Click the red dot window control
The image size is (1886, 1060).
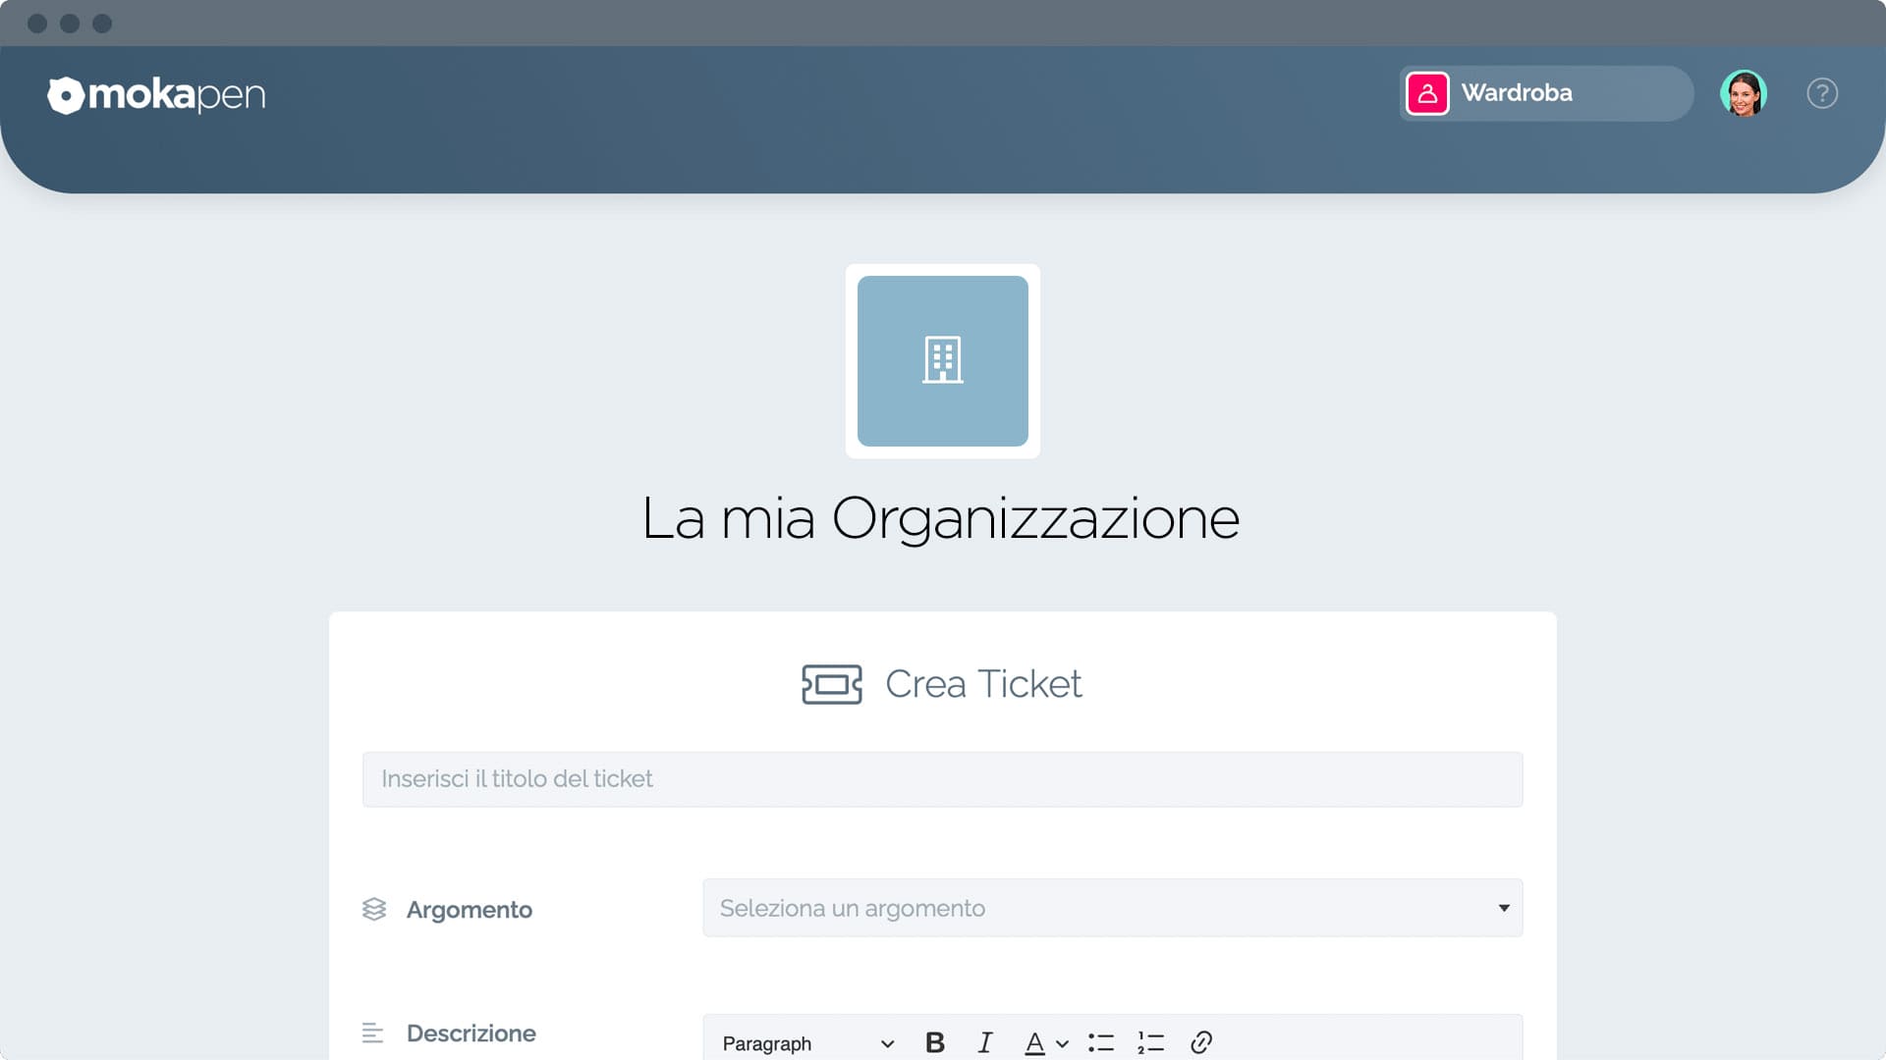click(38, 24)
